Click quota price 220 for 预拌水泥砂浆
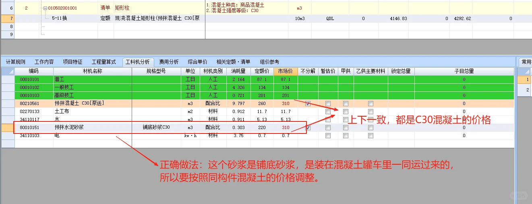The width and height of the screenshot is (532, 204). [x=263, y=127]
